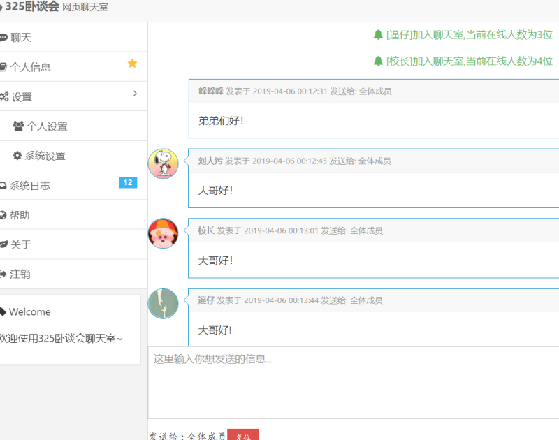The height and width of the screenshot is (440, 559).
Task: Click the gears icon beside 设置
Action: point(4,97)
